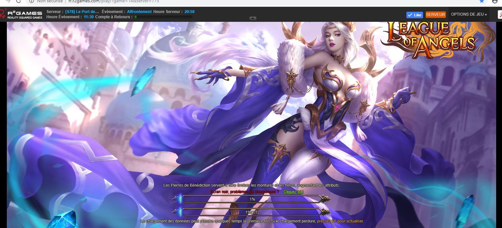Toggle the Facebook Like button
The image size is (502, 228).
click(x=415, y=15)
